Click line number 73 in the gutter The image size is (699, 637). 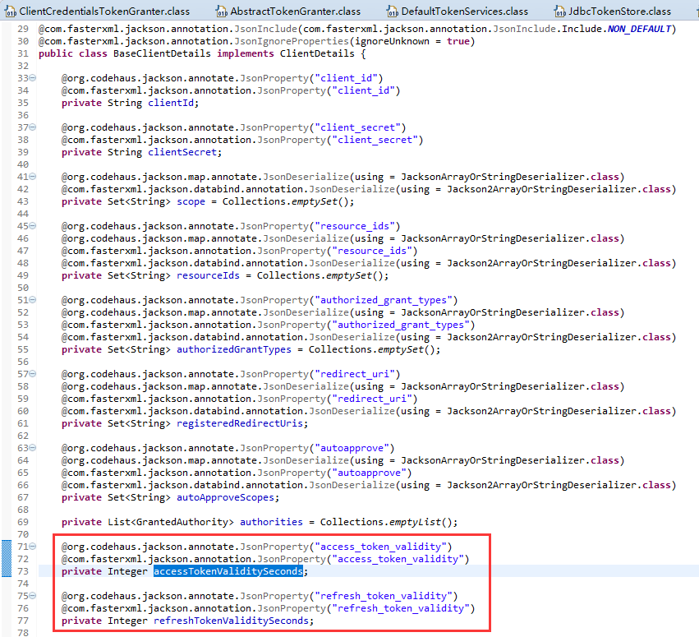[23, 571]
